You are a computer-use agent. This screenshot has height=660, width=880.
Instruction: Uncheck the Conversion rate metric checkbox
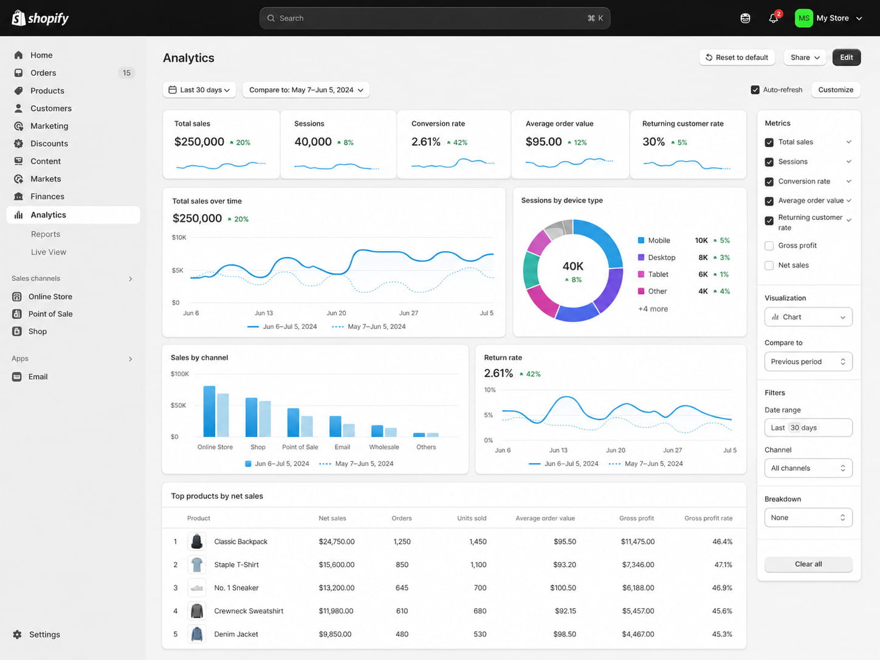tap(769, 181)
